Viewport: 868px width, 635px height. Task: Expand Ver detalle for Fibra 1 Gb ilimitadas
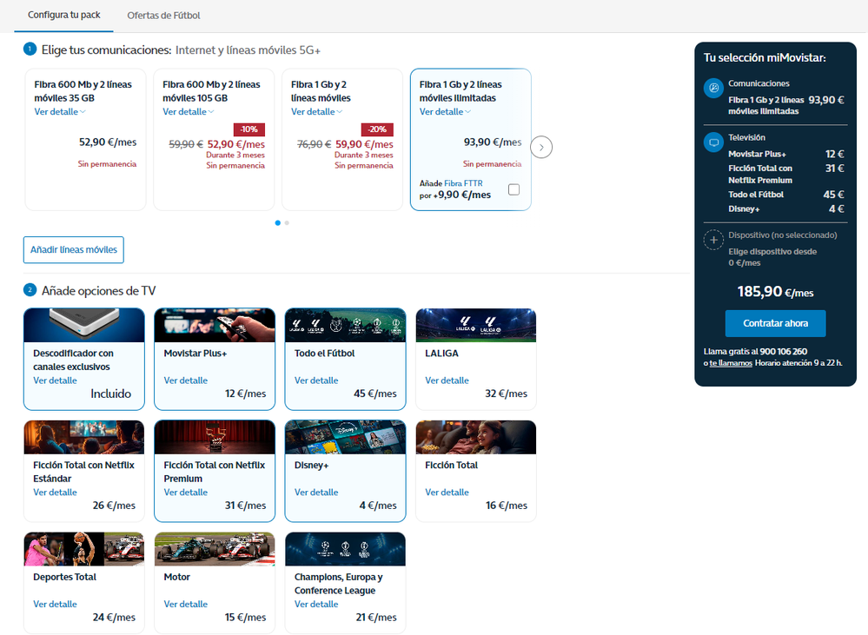point(445,112)
